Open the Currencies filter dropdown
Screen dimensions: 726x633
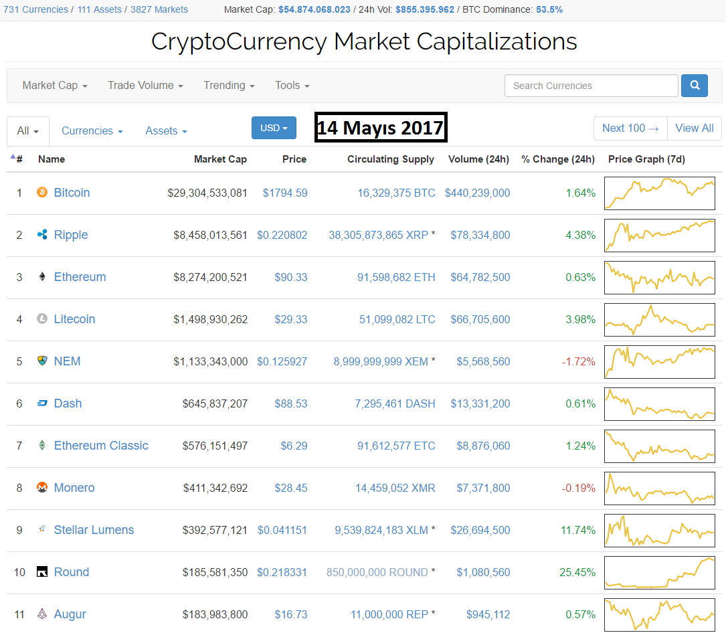[92, 131]
